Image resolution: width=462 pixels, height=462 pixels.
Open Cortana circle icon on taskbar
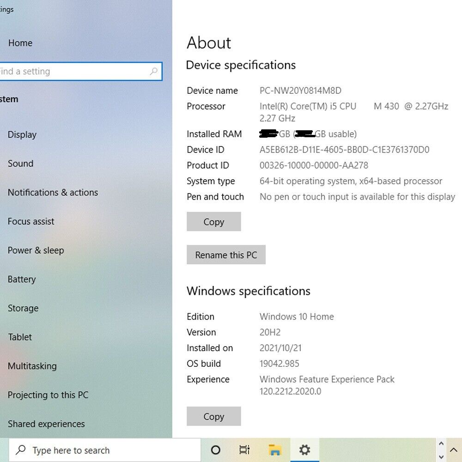pos(215,450)
